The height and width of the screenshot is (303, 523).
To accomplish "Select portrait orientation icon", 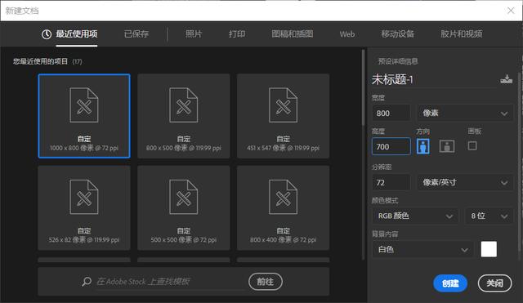I will [423, 146].
